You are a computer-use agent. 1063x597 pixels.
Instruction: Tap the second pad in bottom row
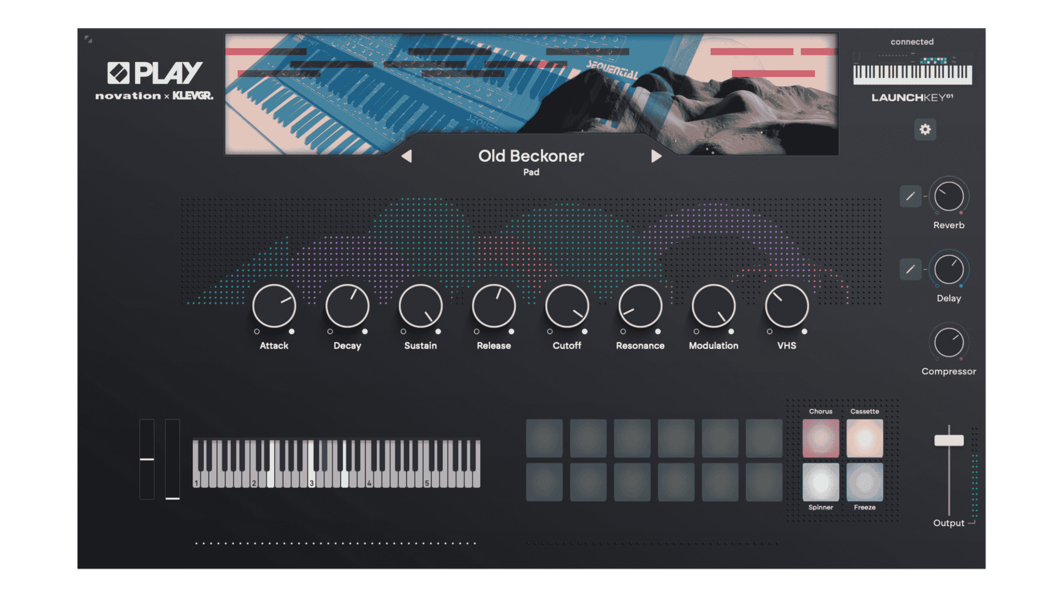point(588,482)
